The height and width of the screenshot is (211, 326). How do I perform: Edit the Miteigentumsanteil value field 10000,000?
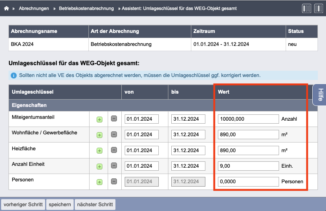coord(248,119)
